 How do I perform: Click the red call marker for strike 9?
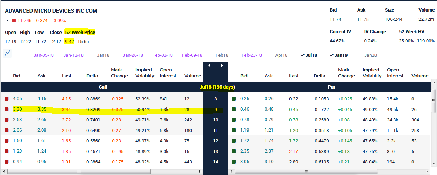click(7, 110)
